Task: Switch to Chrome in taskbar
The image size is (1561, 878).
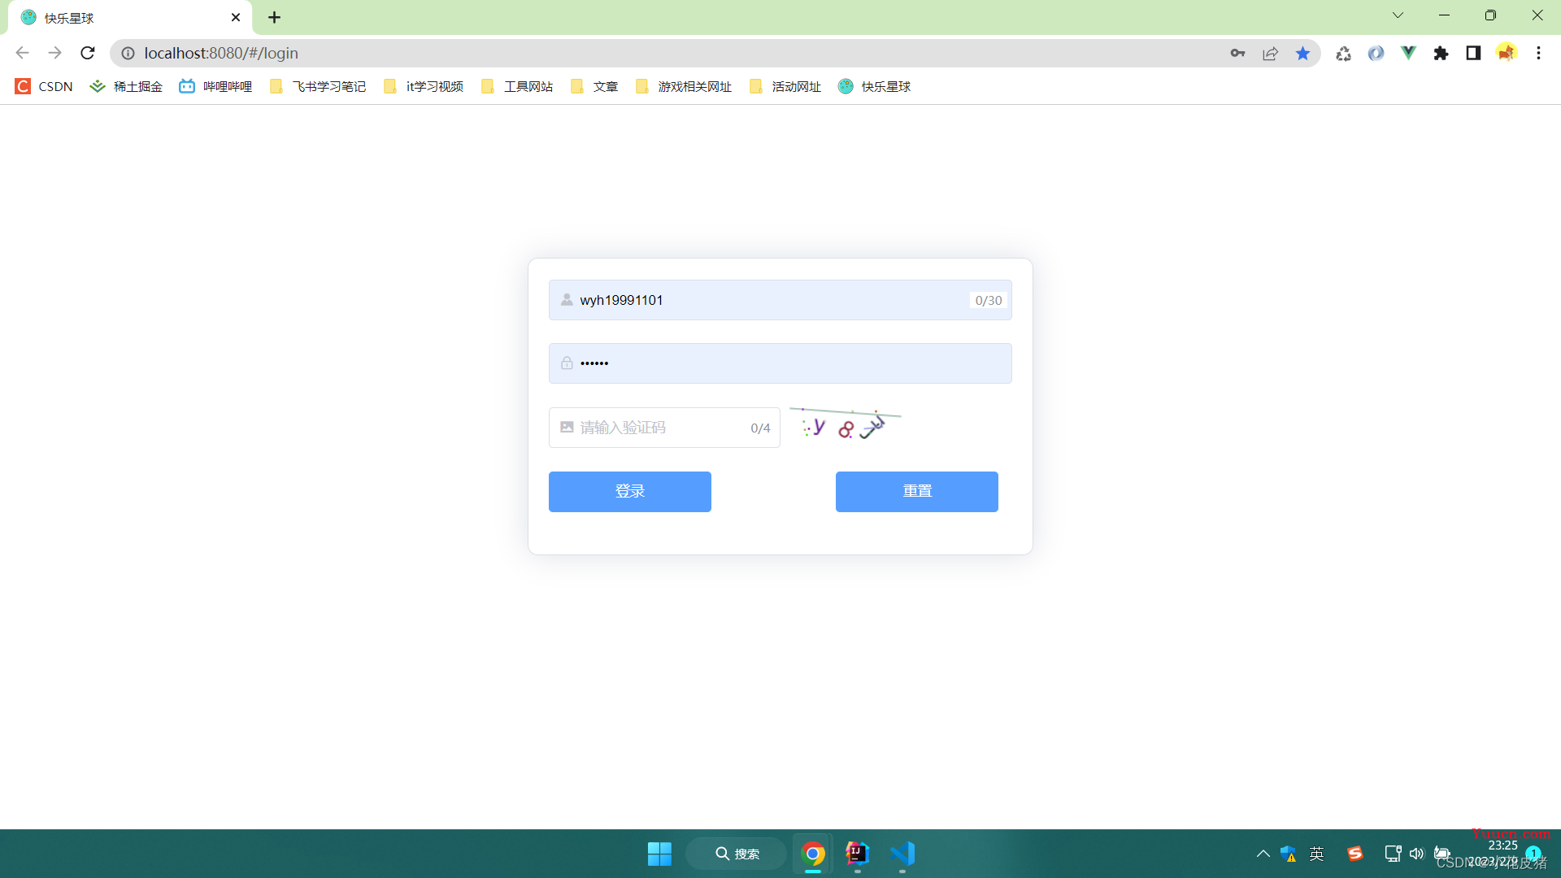Action: pos(813,854)
